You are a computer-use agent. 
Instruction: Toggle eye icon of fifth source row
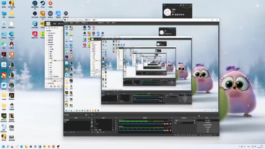click(113, 128)
